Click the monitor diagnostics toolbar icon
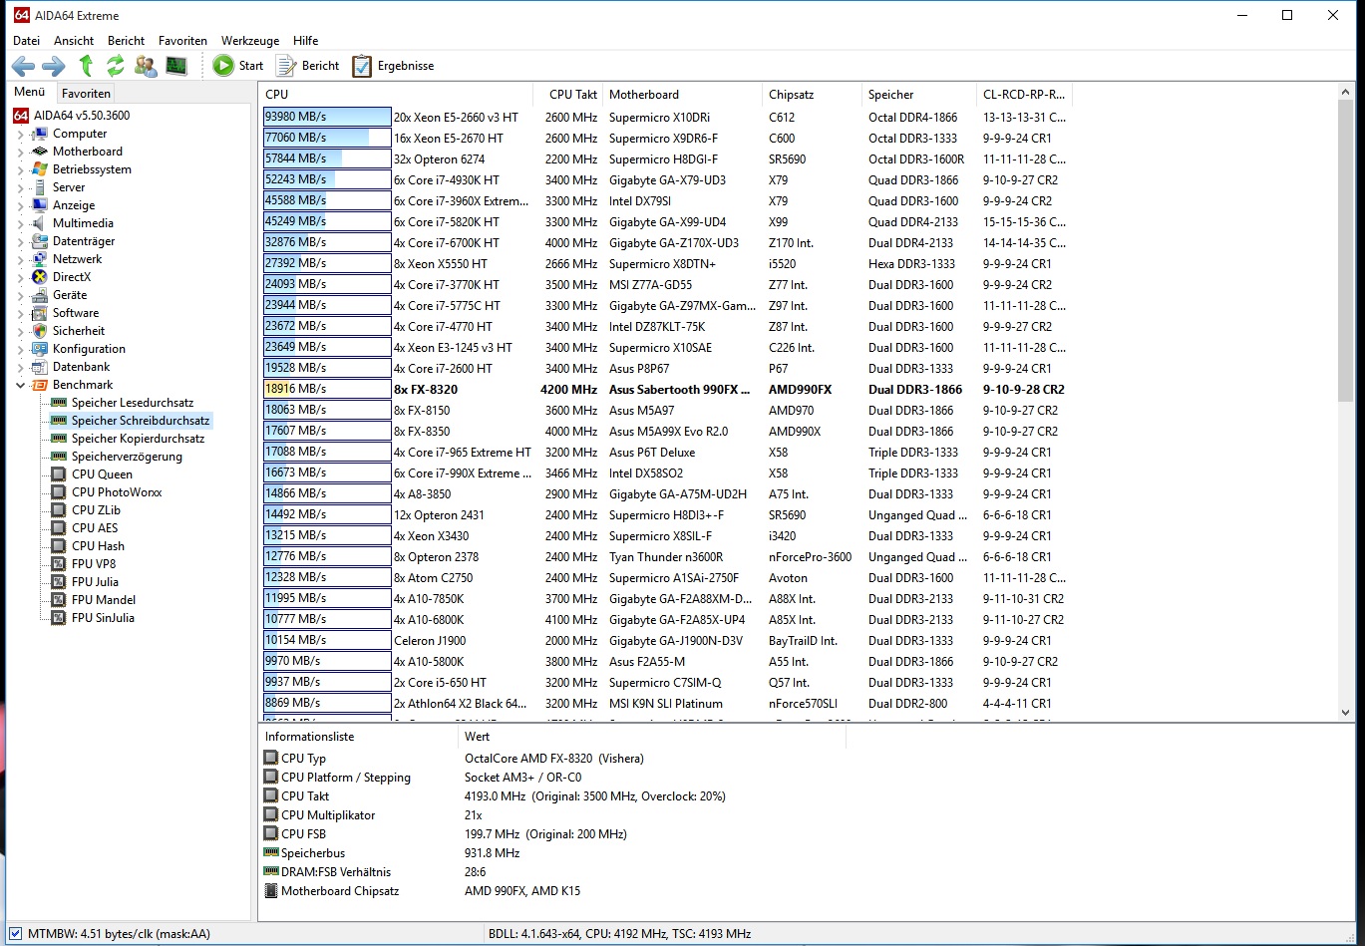The height and width of the screenshot is (946, 1365). 176,66
